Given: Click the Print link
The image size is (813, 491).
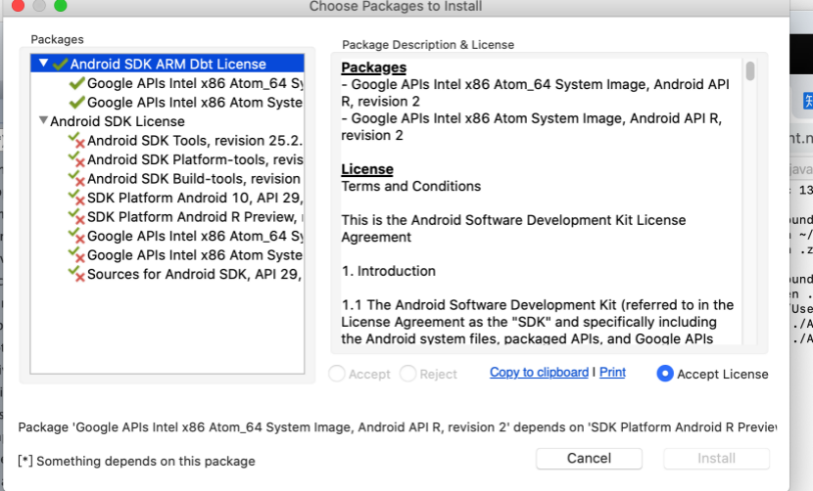Looking at the screenshot, I should click(612, 373).
